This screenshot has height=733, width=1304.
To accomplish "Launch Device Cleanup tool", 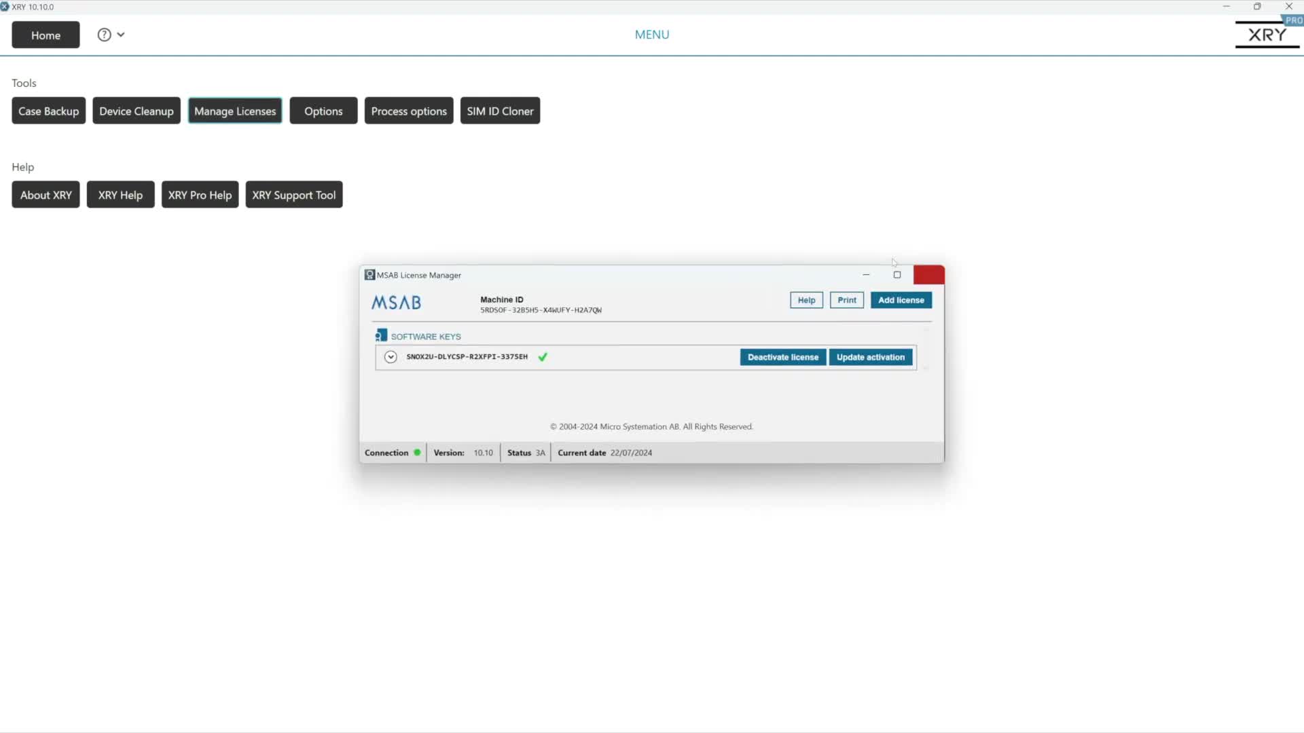I will 137,111.
